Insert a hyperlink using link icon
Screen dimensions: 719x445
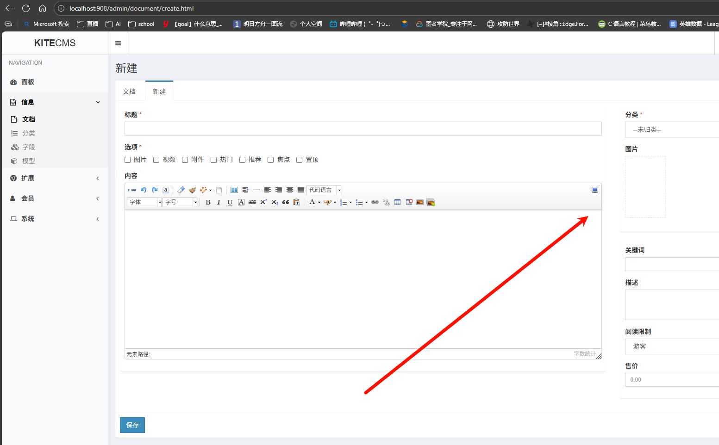(375, 202)
